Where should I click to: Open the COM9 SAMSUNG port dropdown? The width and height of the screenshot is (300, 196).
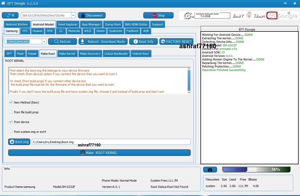click(x=44, y=41)
